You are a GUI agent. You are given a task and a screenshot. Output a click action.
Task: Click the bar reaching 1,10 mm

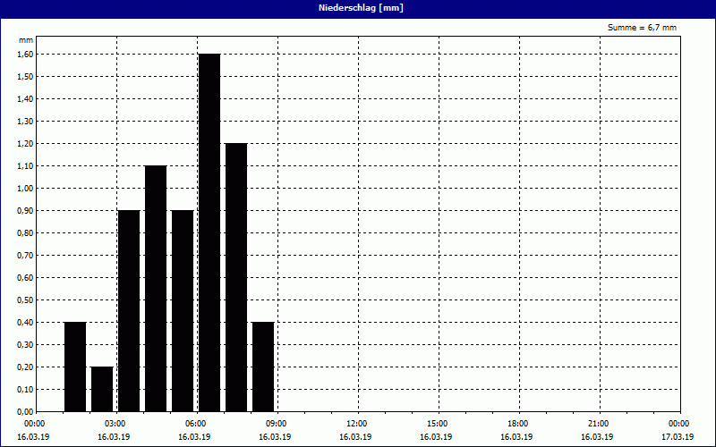click(x=156, y=288)
